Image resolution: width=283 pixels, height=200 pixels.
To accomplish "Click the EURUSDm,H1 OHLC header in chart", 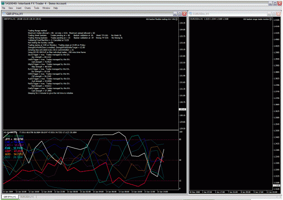I will 209,19.
